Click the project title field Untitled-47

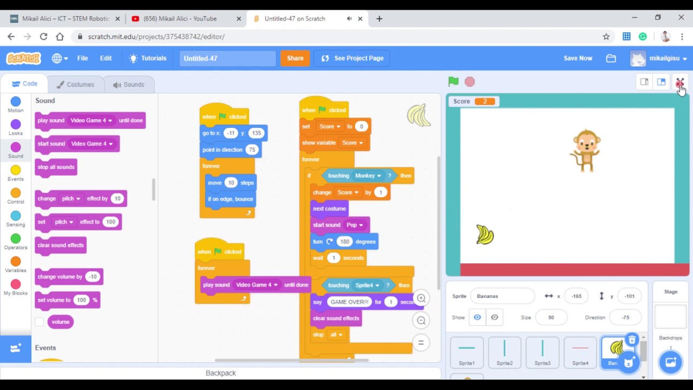tap(227, 58)
